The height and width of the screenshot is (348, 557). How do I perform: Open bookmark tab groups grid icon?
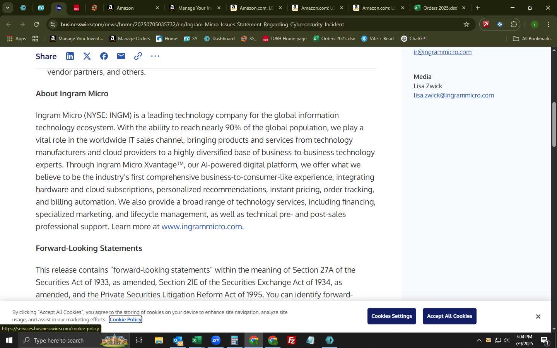(x=35, y=39)
